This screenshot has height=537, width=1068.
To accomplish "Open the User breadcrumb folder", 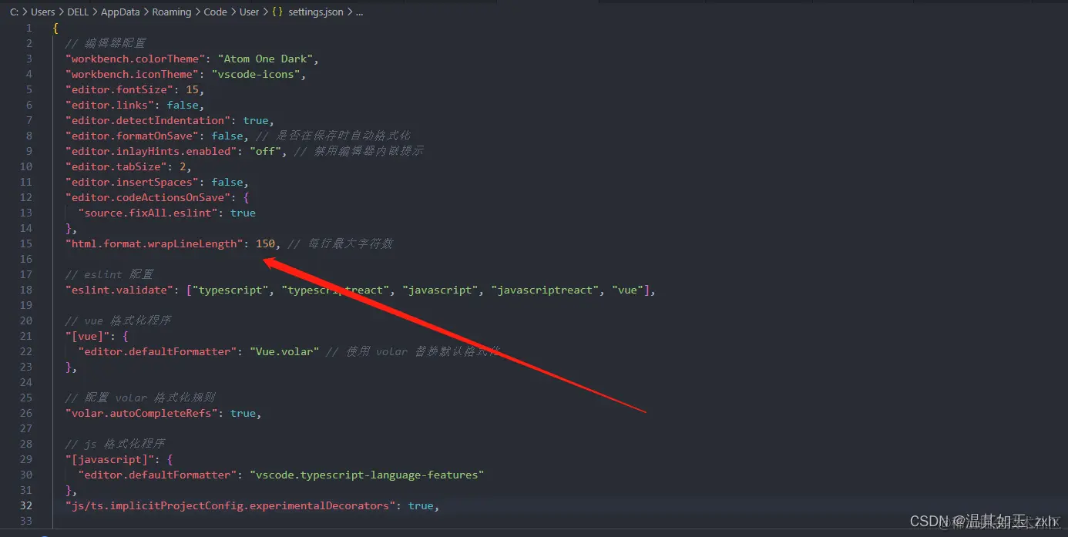I will 249,12.
